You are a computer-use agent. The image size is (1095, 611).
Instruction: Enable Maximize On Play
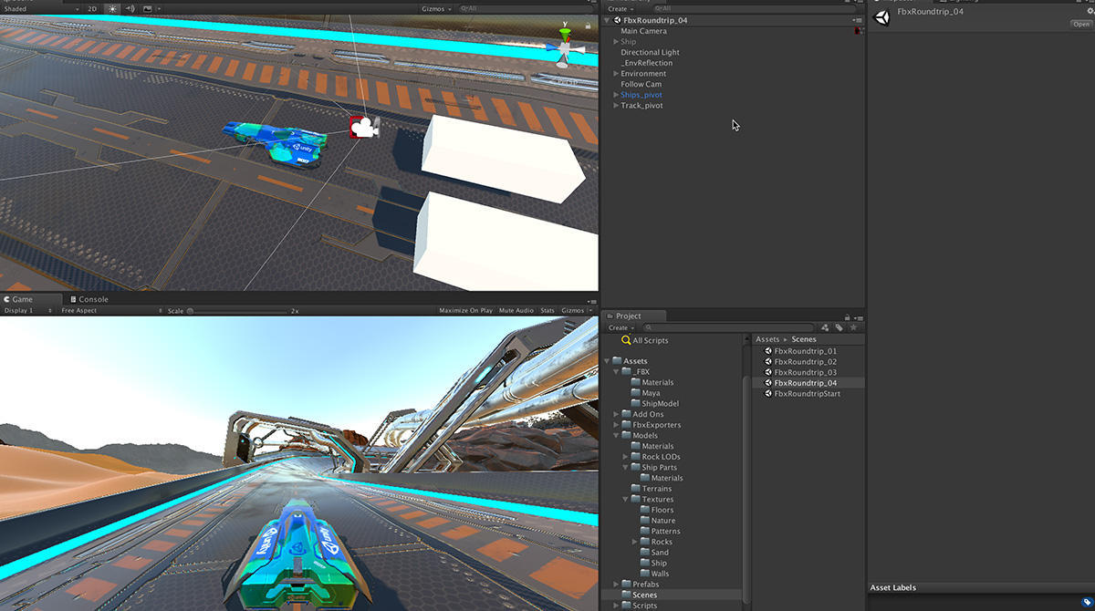tap(465, 310)
